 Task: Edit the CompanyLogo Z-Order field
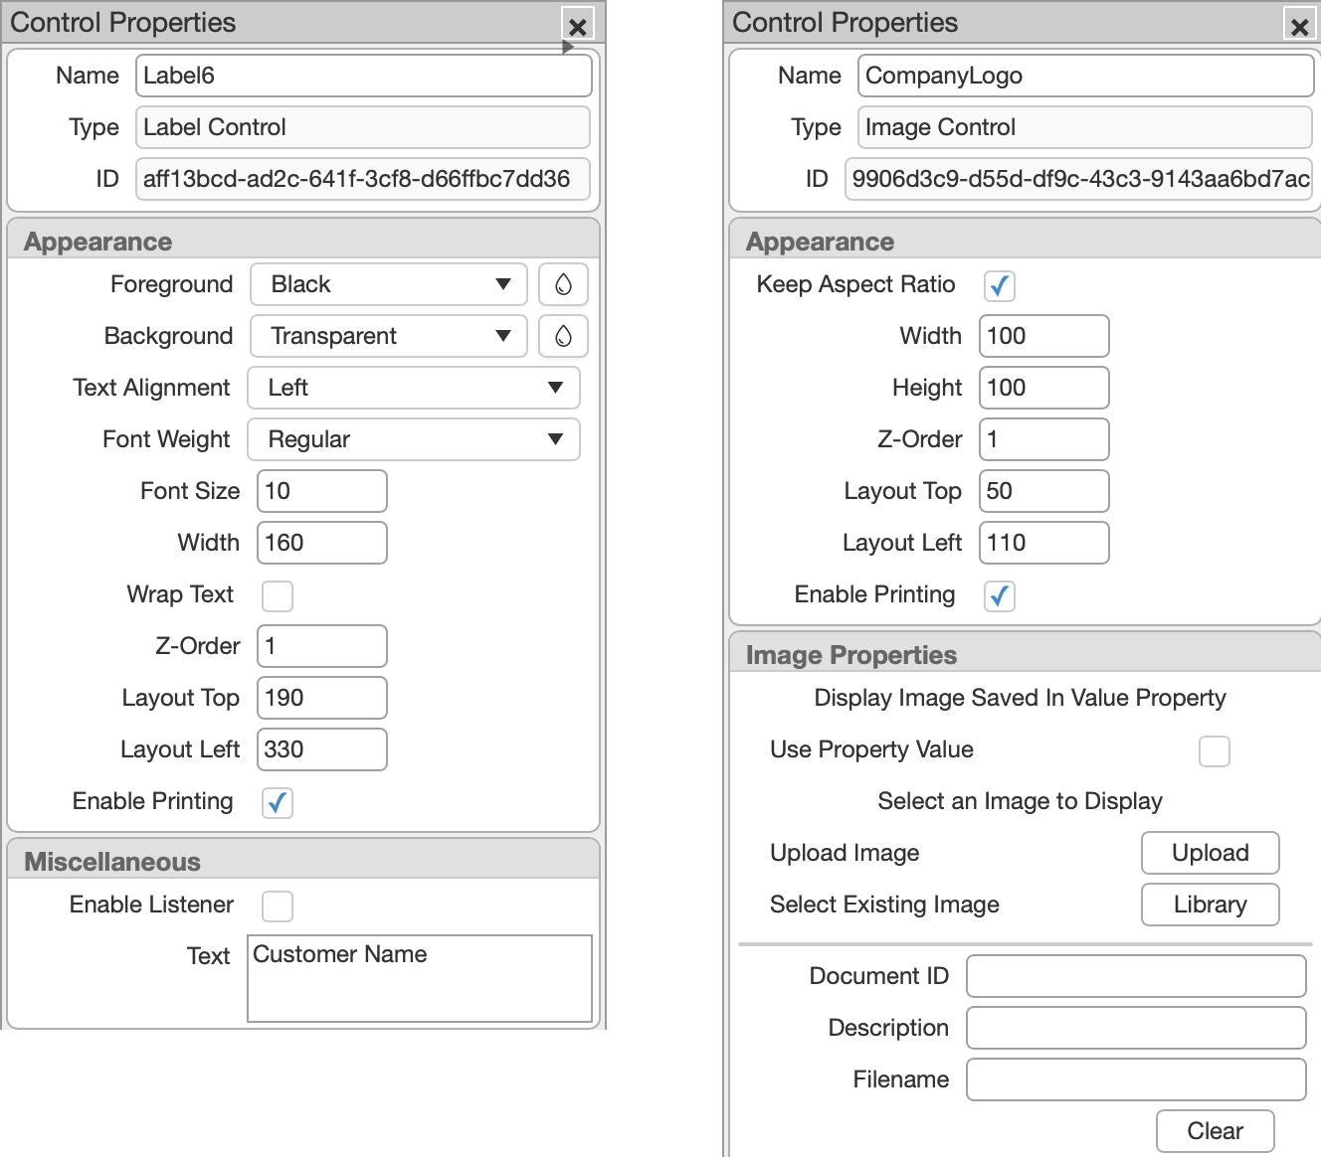coord(1044,439)
